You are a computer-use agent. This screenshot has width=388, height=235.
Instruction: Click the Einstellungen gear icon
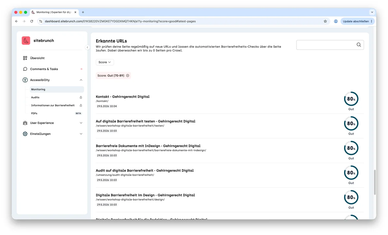25,134
